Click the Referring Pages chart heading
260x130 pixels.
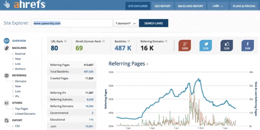point(127,64)
